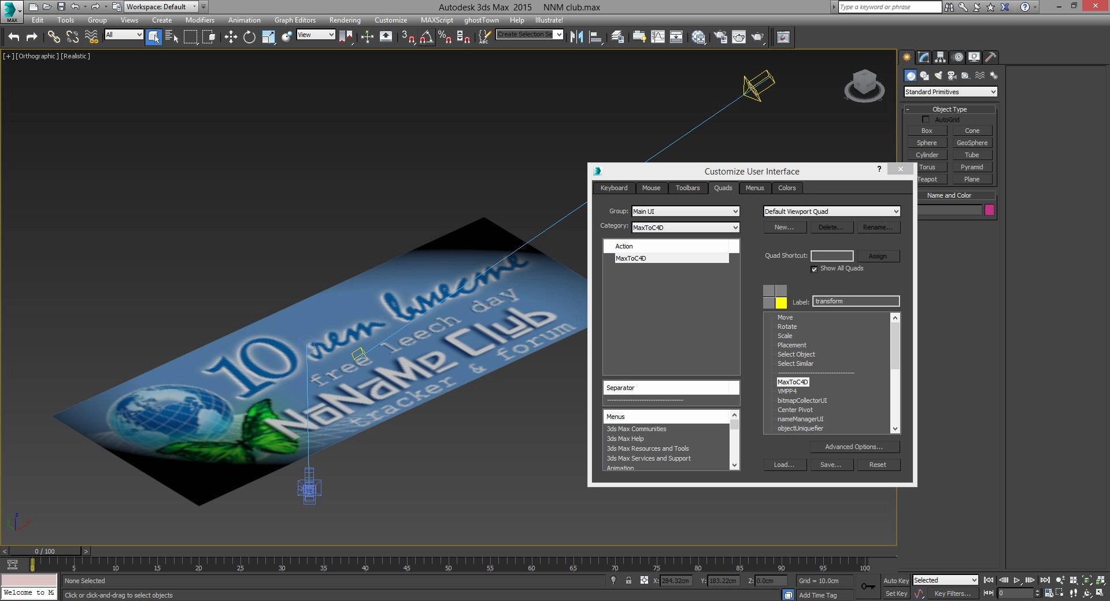1110x601 pixels.
Task: Click the Select and Link chain icon
Action: (54, 37)
